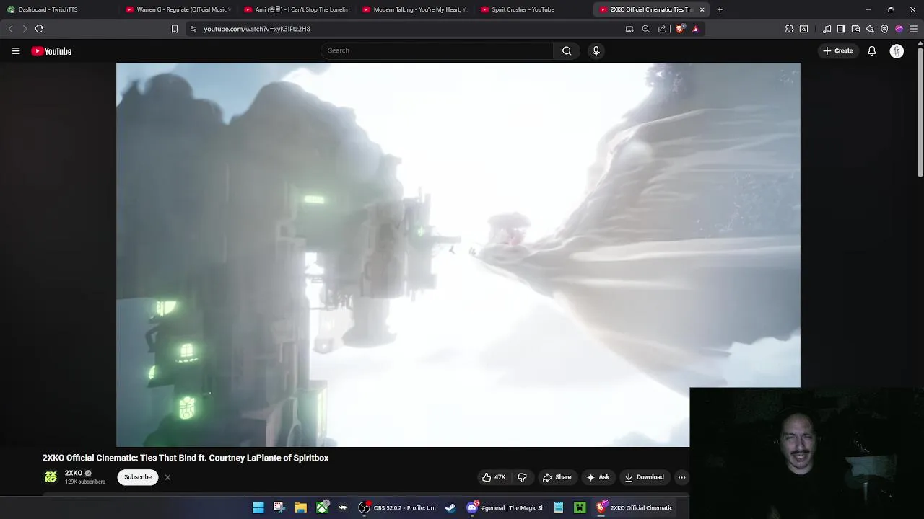
Task: Open the Ask AI button
Action: tap(598, 477)
